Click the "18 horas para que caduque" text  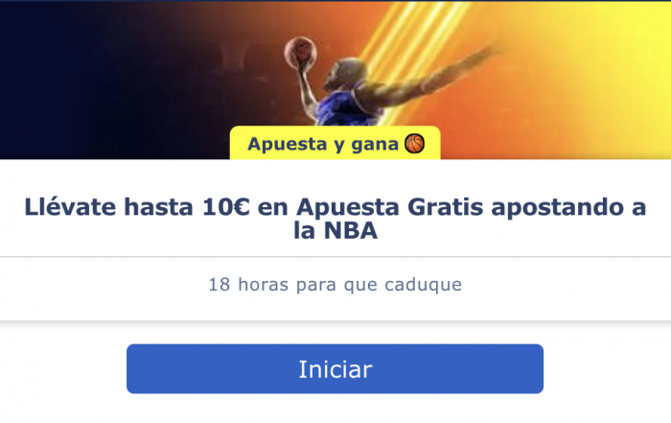335,285
